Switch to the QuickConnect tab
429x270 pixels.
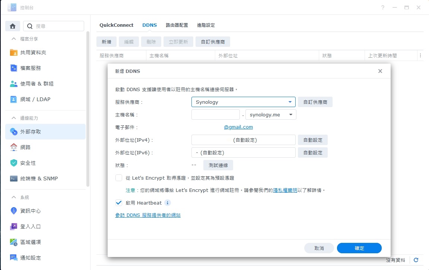pos(116,25)
